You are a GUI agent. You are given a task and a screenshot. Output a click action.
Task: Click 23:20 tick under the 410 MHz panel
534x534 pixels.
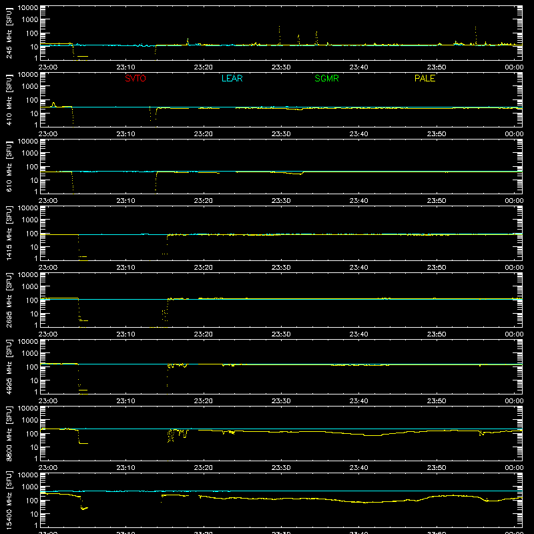click(204, 134)
